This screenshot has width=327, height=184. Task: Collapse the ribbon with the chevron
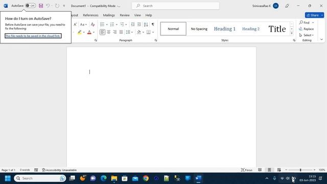click(x=321, y=39)
